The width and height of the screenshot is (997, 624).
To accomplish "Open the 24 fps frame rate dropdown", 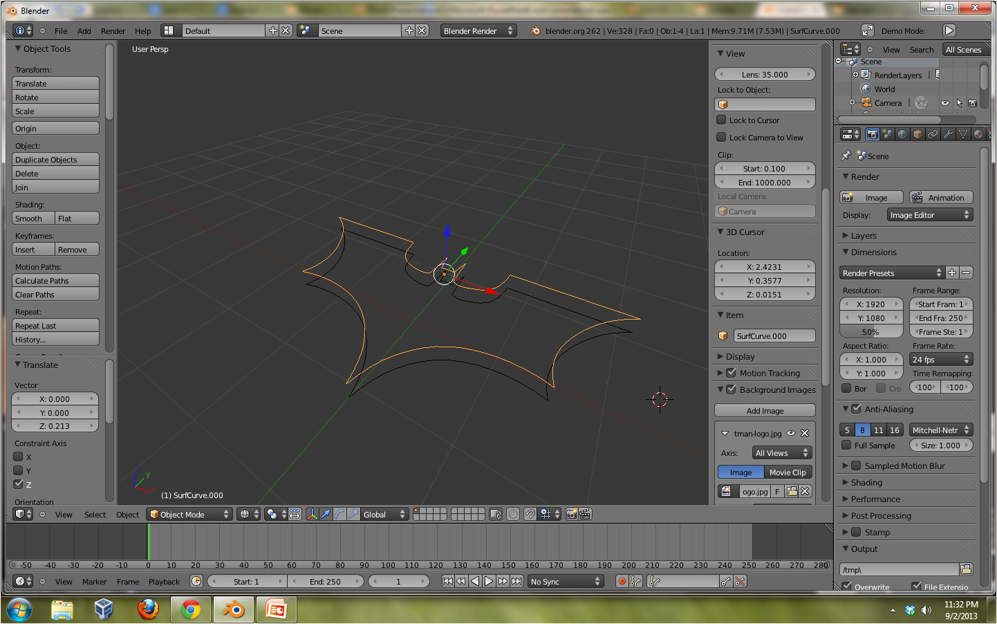I will (941, 359).
